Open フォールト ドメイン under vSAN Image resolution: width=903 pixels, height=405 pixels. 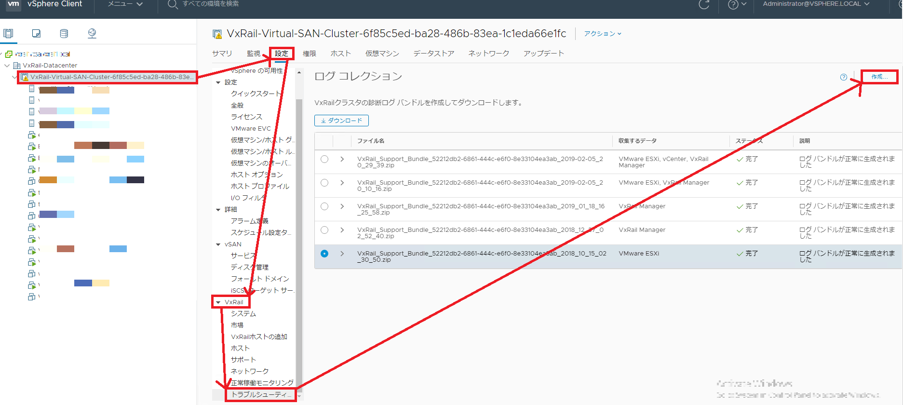click(x=260, y=279)
